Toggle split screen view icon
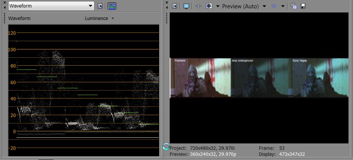This screenshot has height=160, width=353. [x=209, y=6]
